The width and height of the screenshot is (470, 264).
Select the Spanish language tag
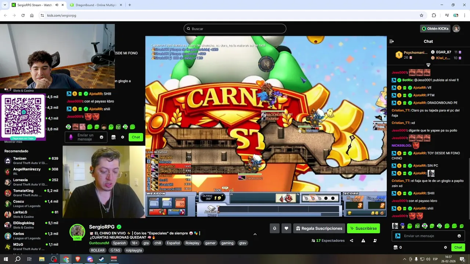pos(119,243)
